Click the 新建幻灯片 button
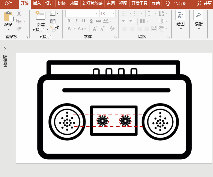The image size is (213, 177). coord(40,21)
